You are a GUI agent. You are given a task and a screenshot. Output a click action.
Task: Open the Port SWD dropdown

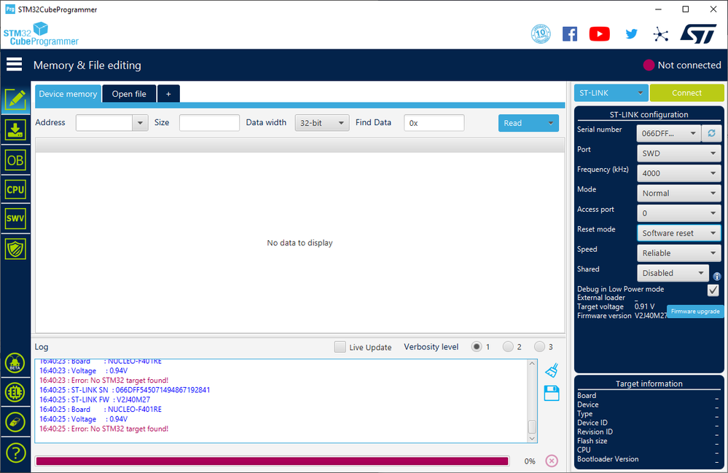(678, 153)
